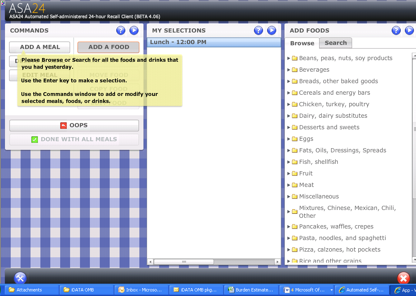Click the ADD A MEAL button
This screenshot has height=296, width=416.
[40, 47]
